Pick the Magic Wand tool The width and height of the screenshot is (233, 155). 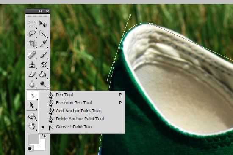click(43, 34)
